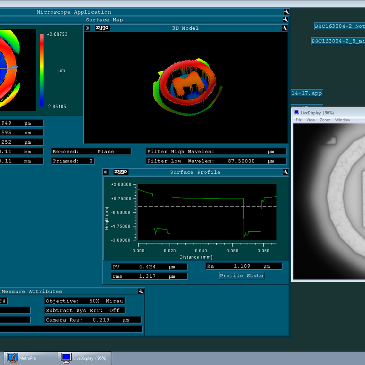Click the Trimmed: 0 control
365x365 pixels.
[x=73, y=161]
